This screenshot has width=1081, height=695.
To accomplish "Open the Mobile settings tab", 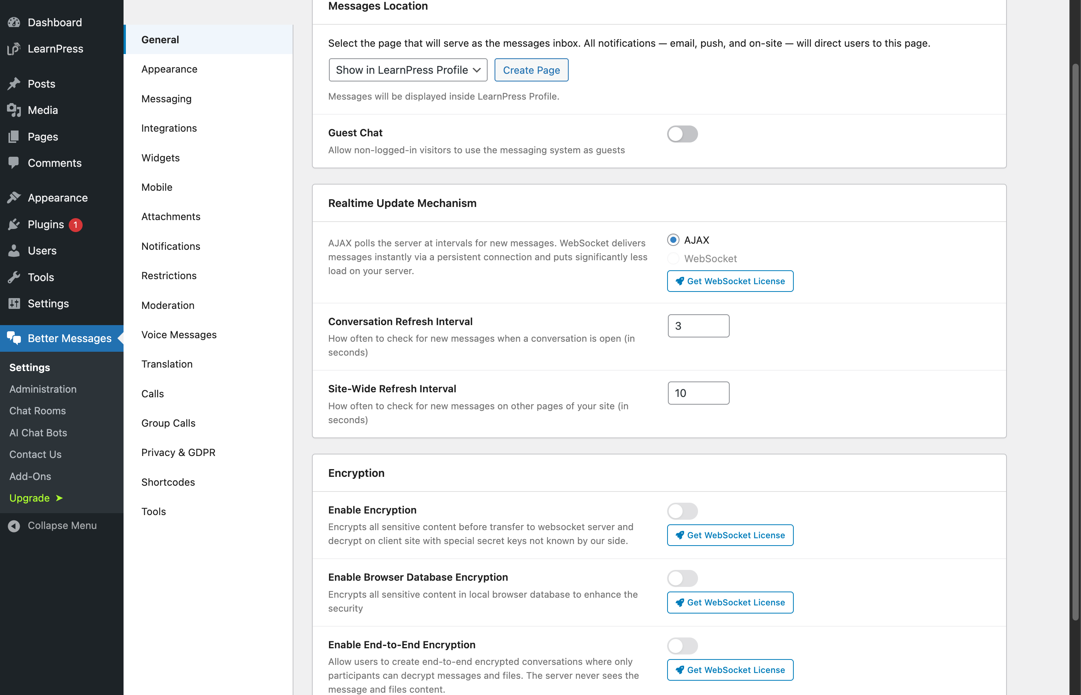I will [x=208, y=187].
